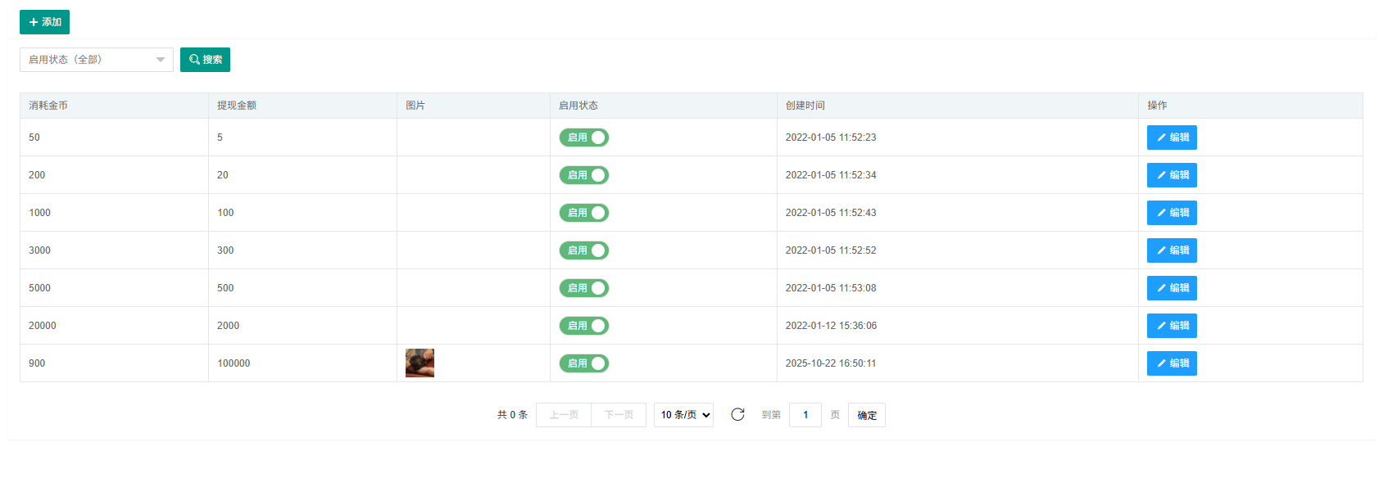
Task: Expand the 10 条/页 page size dropdown
Action: [683, 415]
